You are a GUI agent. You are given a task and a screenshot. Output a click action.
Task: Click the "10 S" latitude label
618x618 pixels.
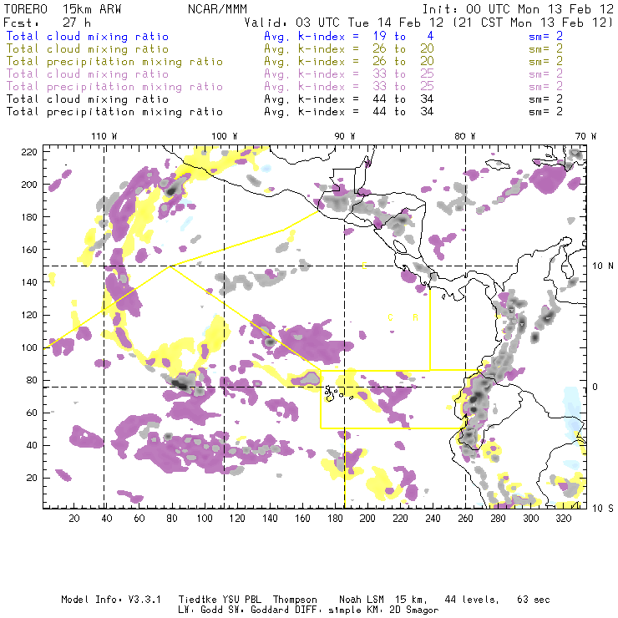603,509
